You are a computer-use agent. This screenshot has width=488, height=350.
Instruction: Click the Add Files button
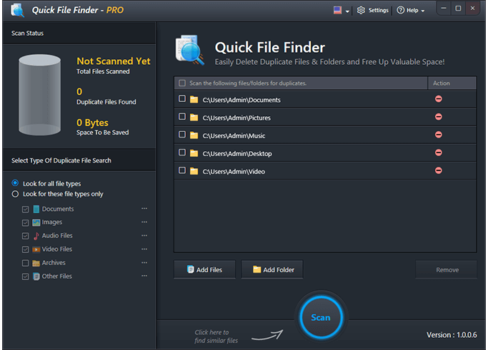click(x=204, y=269)
